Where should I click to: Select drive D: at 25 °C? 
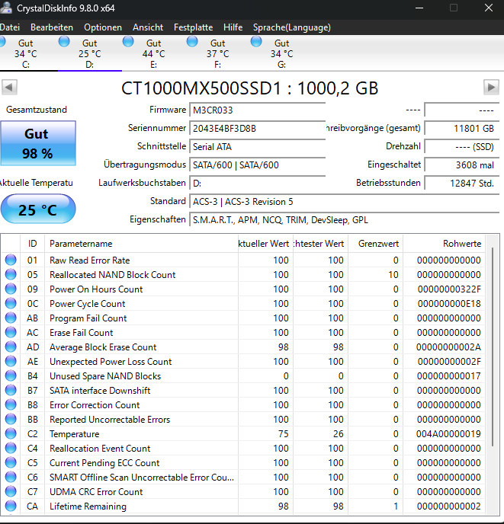[x=90, y=53]
